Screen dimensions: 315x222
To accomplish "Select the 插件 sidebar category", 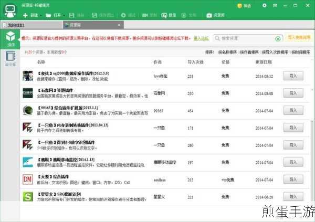I will (x=10, y=39).
